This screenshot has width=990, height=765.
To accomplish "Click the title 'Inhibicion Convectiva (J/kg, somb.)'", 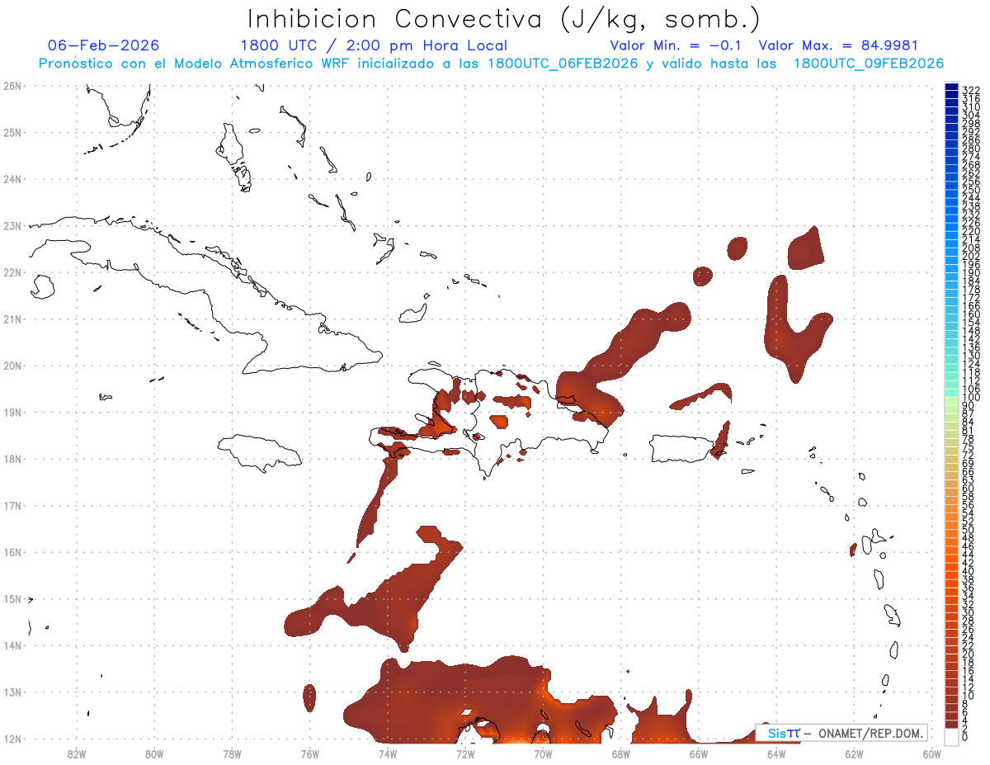I will tap(503, 20).
